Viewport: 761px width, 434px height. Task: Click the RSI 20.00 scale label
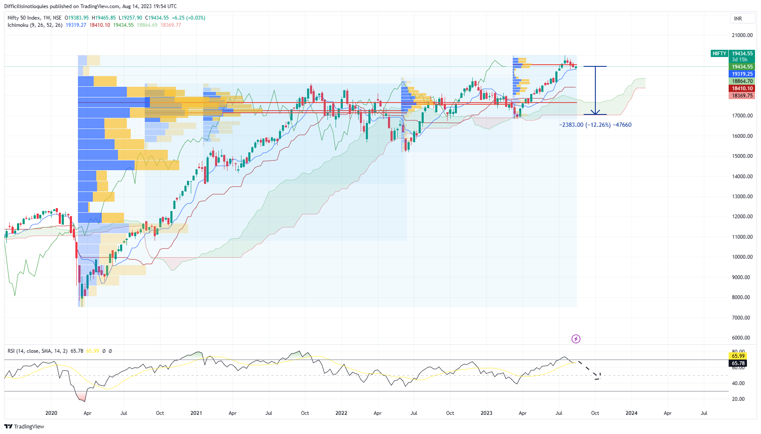[x=738, y=399]
